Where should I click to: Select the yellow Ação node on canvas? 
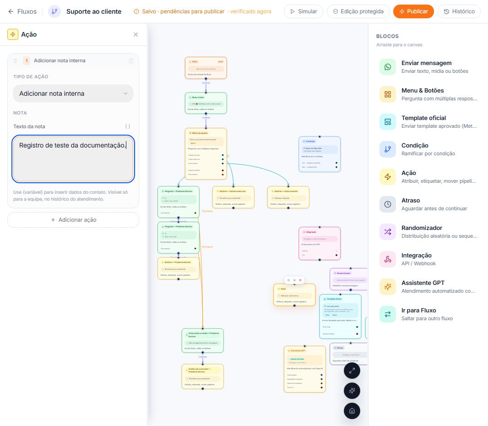(x=294, y=295)
